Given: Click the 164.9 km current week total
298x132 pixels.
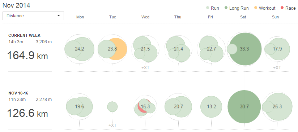Looking at the screenshot, I should click(27, 56).
